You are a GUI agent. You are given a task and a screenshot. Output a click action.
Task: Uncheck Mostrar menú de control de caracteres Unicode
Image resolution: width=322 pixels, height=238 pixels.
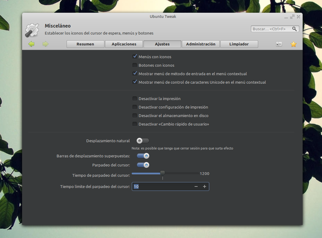(x=135, y=82)
